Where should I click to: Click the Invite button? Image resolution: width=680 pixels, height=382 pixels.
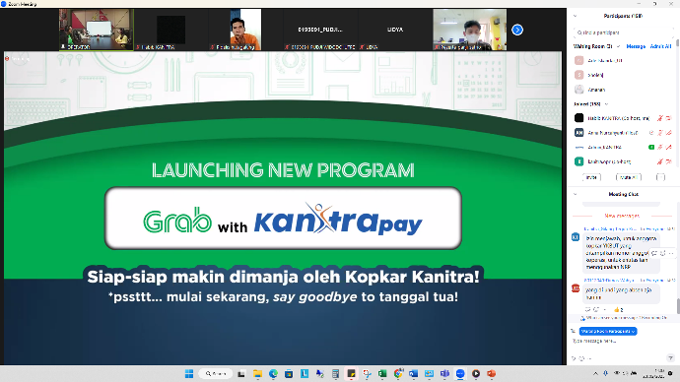tap(591, 177)
